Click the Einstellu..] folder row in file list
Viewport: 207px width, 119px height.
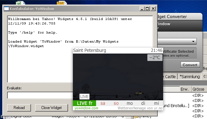(176, 106)
